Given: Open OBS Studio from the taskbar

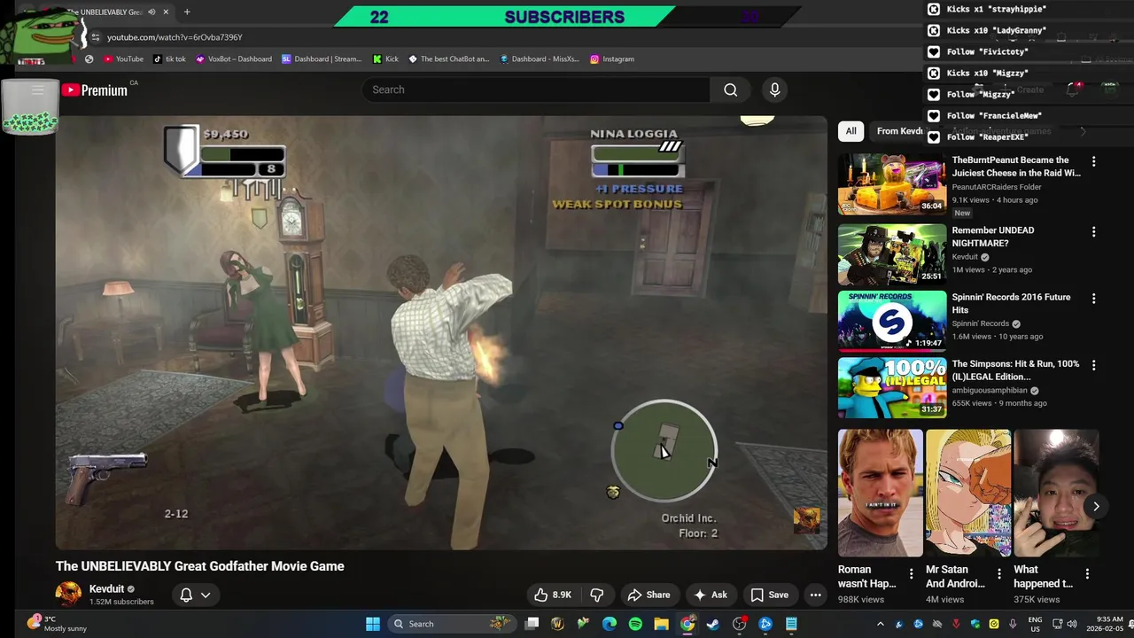Looking at the screenshot, I should [739, 624].
